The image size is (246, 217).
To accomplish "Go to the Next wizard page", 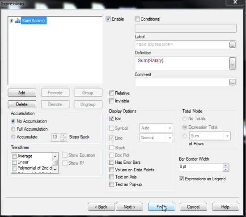I will point(129,207).
